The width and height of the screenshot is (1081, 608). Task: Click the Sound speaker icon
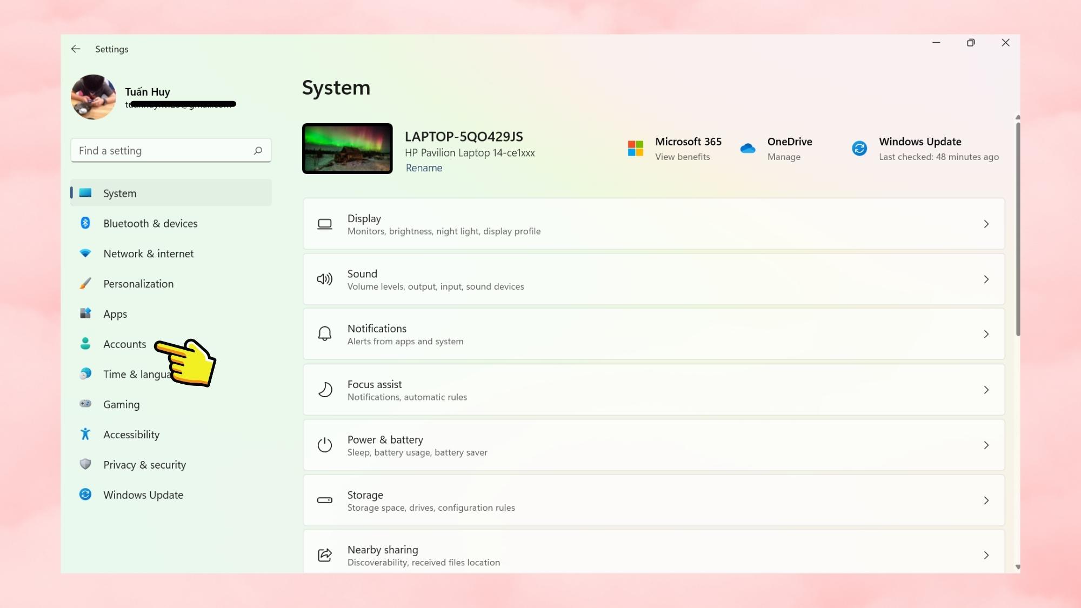point(325,279)
